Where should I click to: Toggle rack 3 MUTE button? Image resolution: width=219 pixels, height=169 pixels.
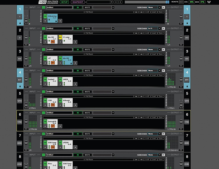pos(87,50)
